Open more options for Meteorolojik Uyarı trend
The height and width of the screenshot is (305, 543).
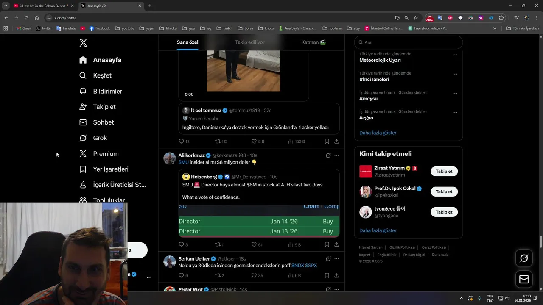pos(455,55)
